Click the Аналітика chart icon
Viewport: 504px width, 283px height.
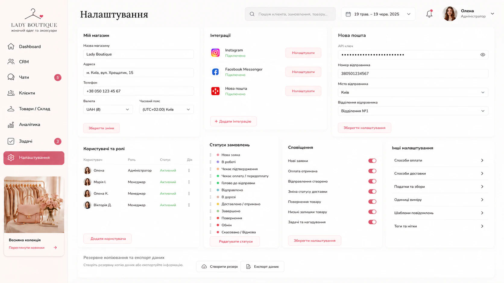pos(11,125)
